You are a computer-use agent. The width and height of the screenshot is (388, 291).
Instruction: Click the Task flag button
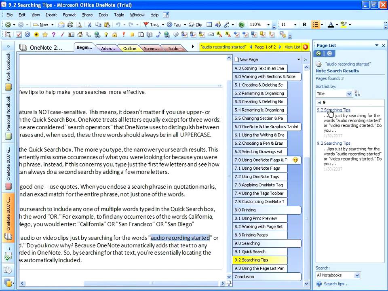151,25
